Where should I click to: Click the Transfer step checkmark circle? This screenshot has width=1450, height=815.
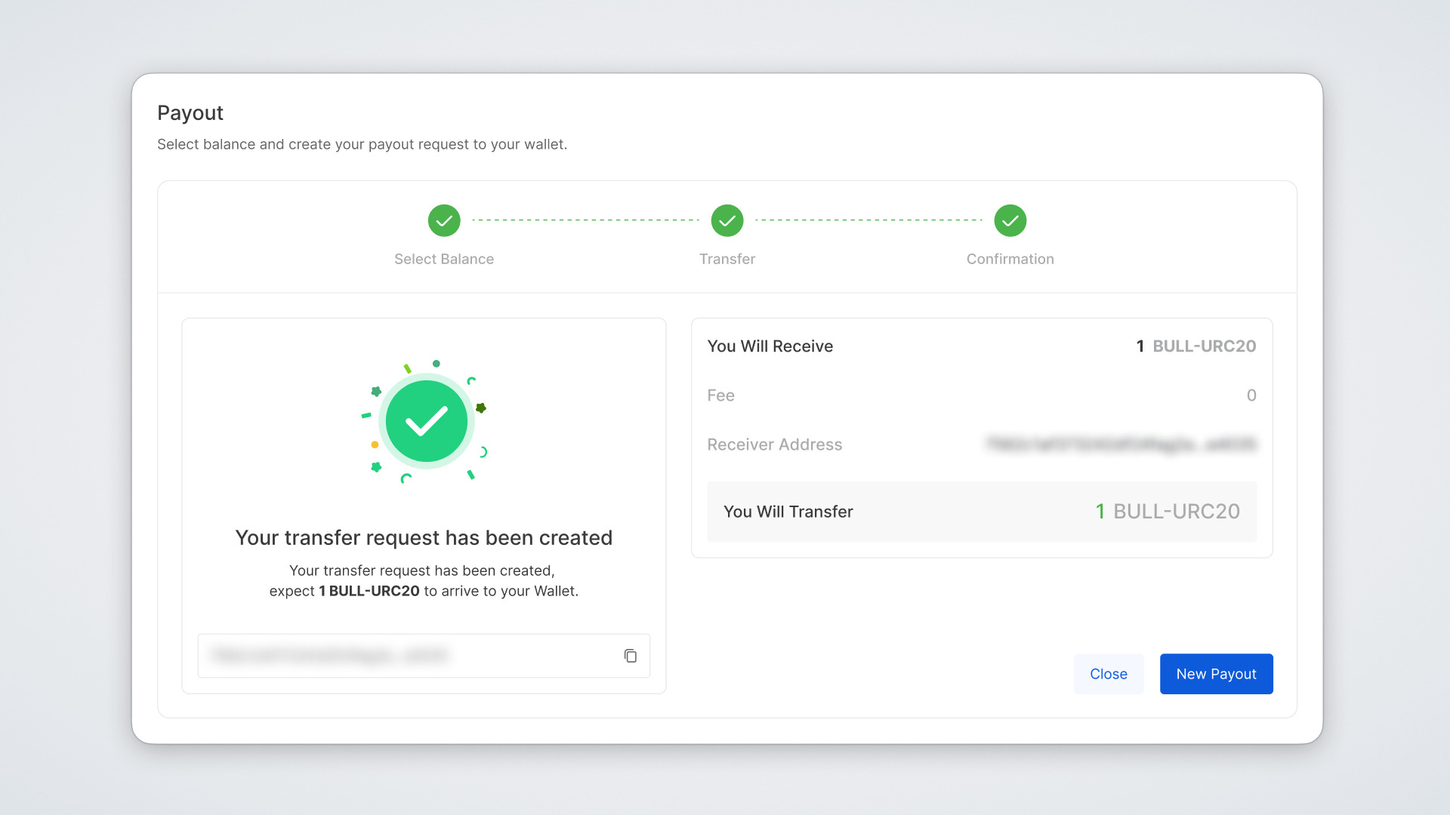[x=727, y=220]
